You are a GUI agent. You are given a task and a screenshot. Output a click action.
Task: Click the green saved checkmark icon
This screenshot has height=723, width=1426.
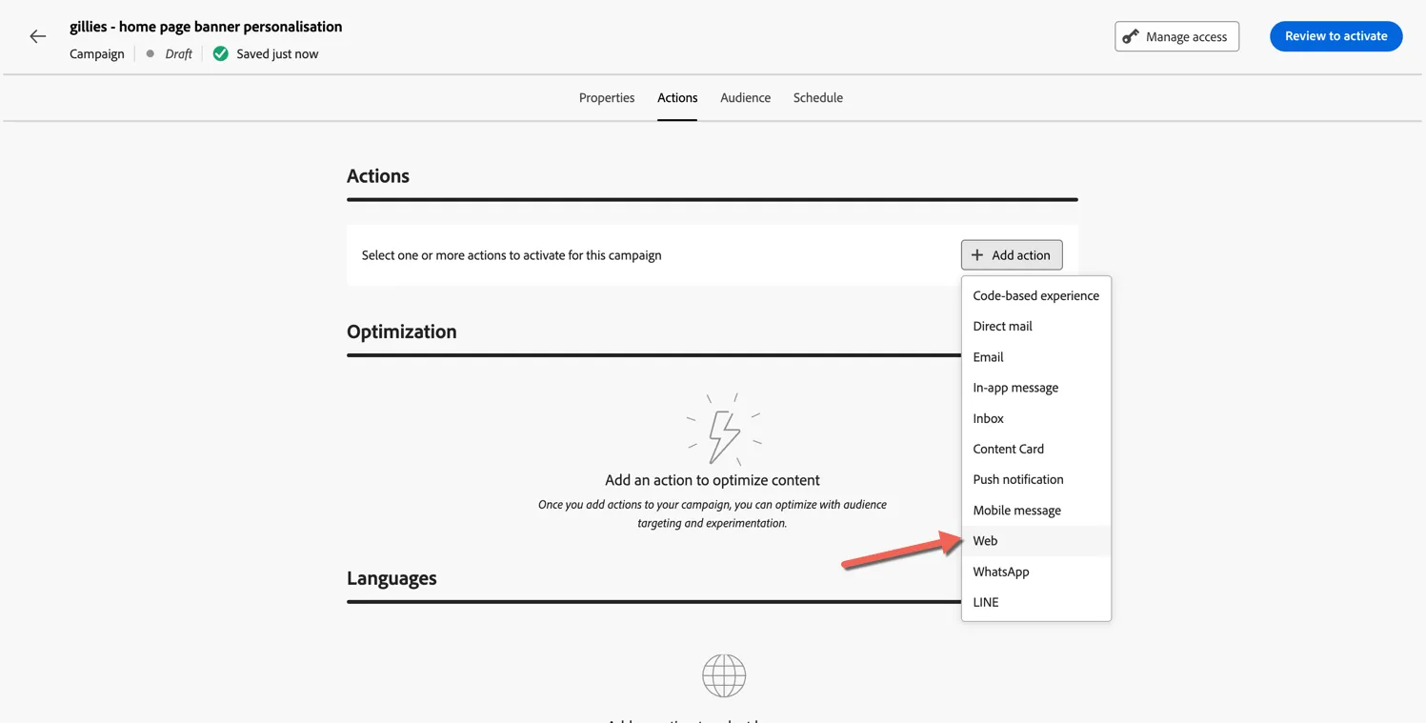point(220,54)
